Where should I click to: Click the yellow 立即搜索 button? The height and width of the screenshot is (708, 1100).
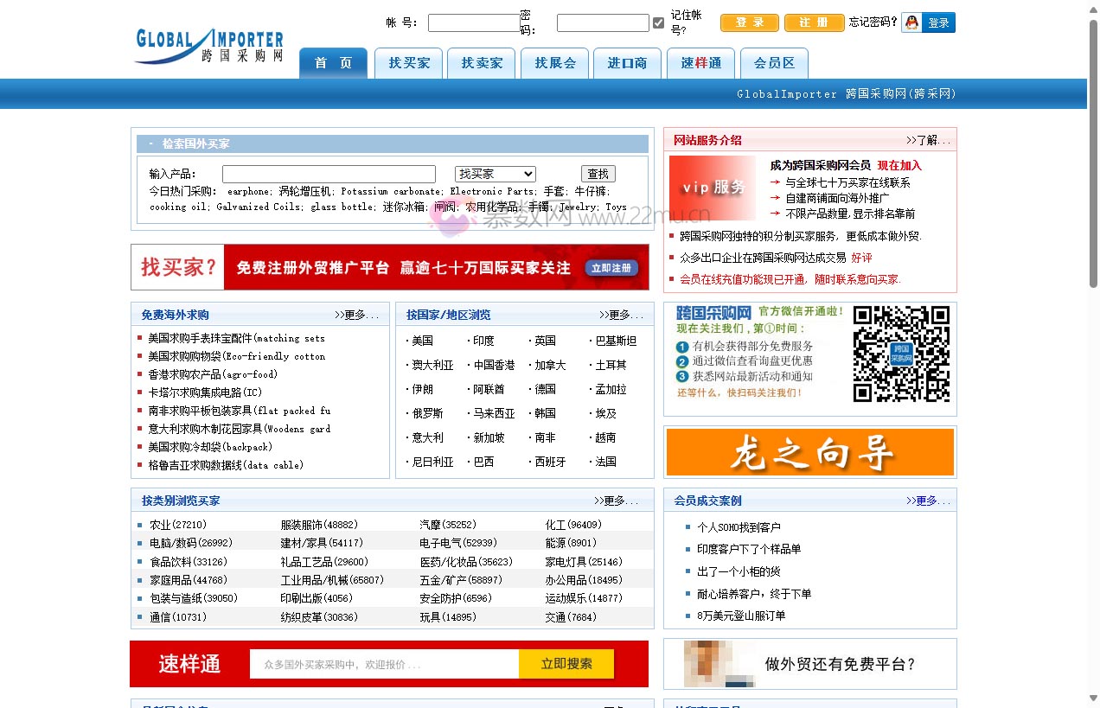point(566,664)
